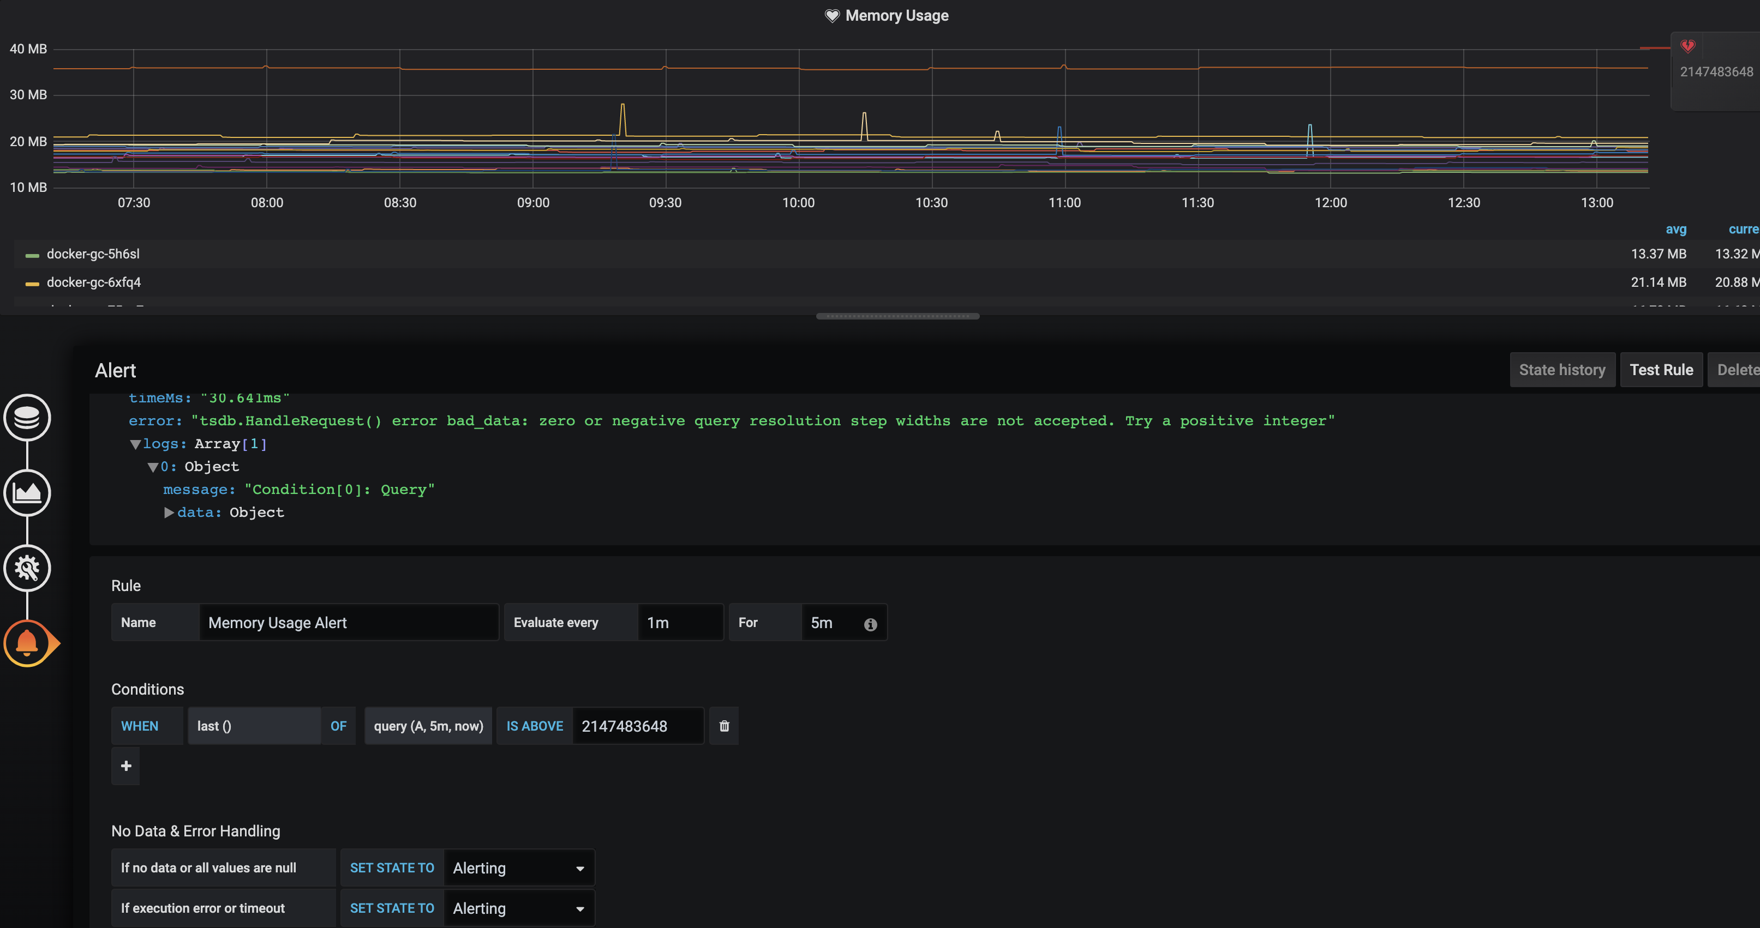Click the Test Rule button
1760x928 pixels.
(1661, 370)
